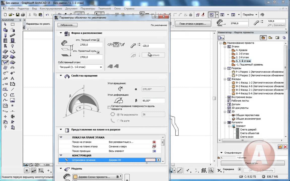The image size is (290, 181).
Task: Click the 'Параметры...' button in Navigator
Action: (x=253, y=163)
